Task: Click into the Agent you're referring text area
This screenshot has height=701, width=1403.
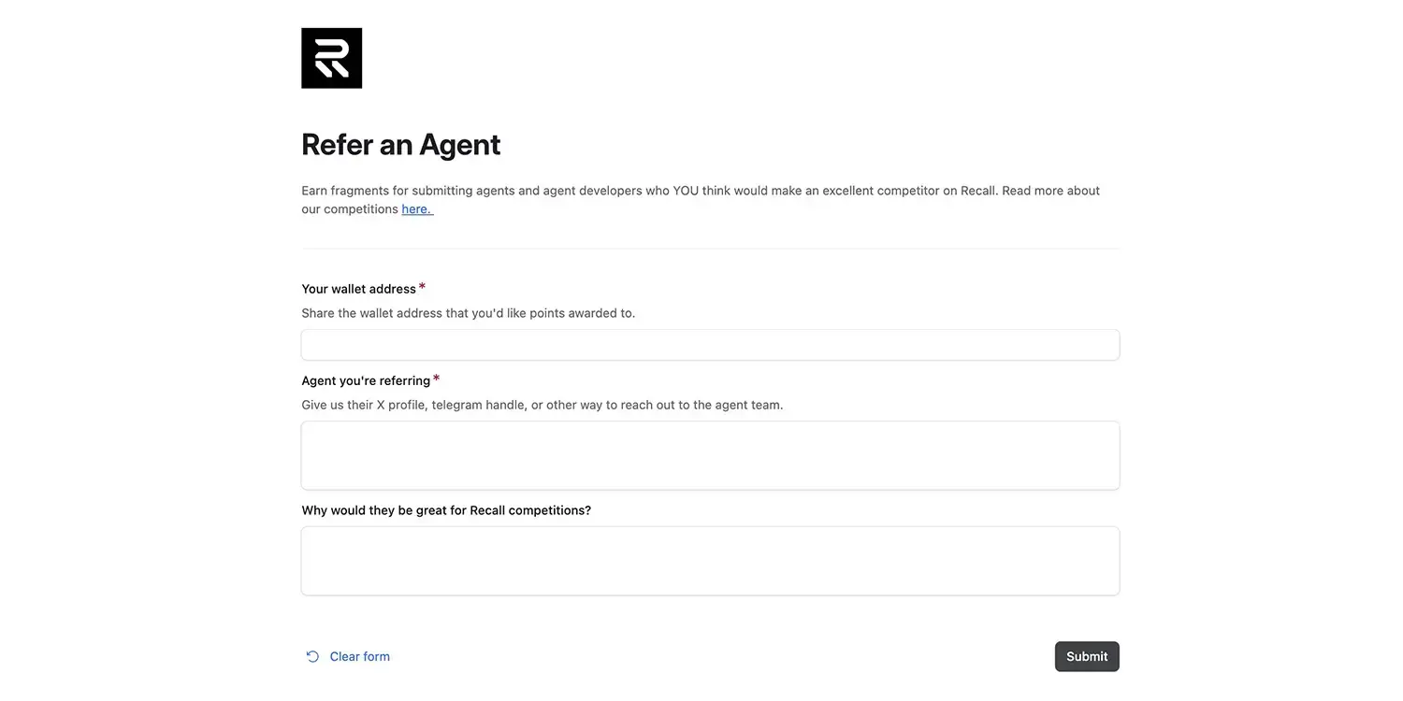Action: point(710,455)
